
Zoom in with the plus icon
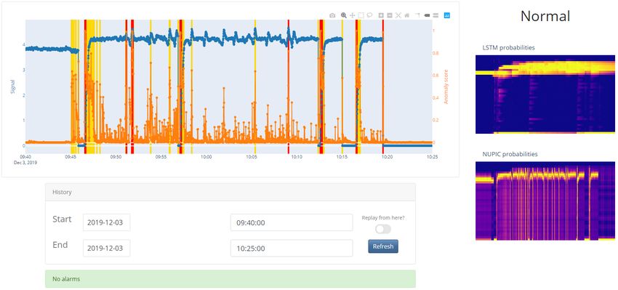tap(381, 15)
